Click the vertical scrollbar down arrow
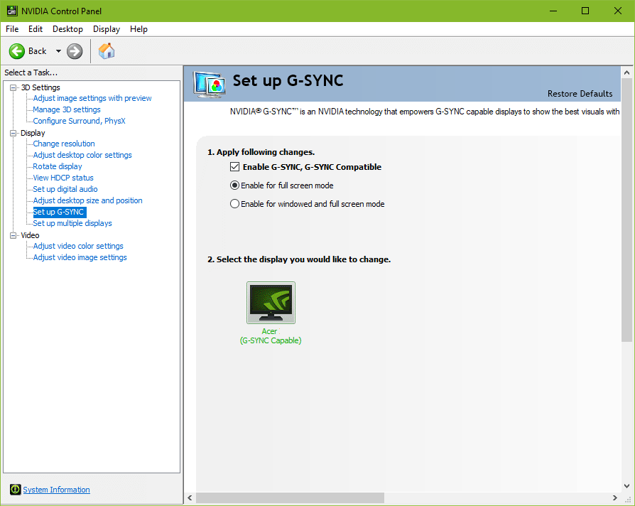The height and width of the screenshot is (506, 635). pos(627,485)
